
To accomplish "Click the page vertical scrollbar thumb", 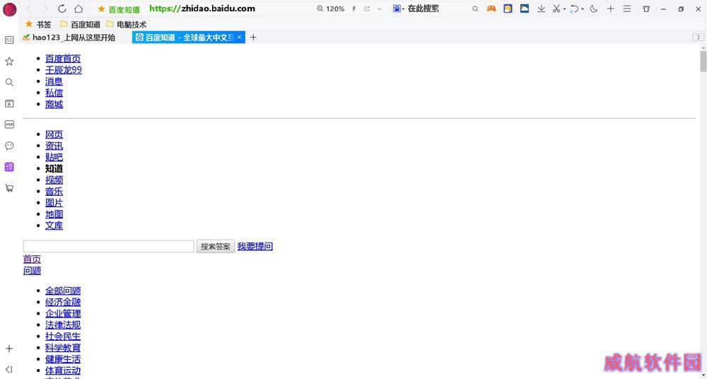I will pyautogui.click(x=703, y=62).
